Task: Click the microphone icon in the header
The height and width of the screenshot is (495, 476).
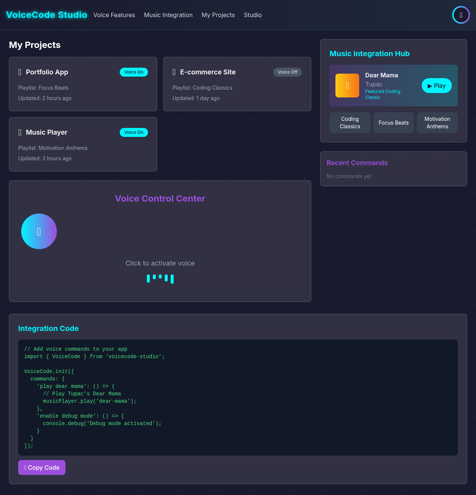Action: click(x=461, y=15)
